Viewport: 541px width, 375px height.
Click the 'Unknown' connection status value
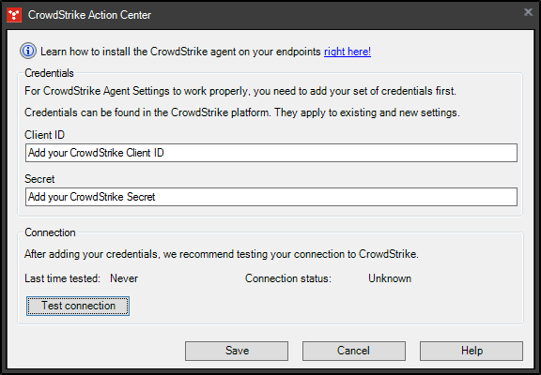point(390,278)
